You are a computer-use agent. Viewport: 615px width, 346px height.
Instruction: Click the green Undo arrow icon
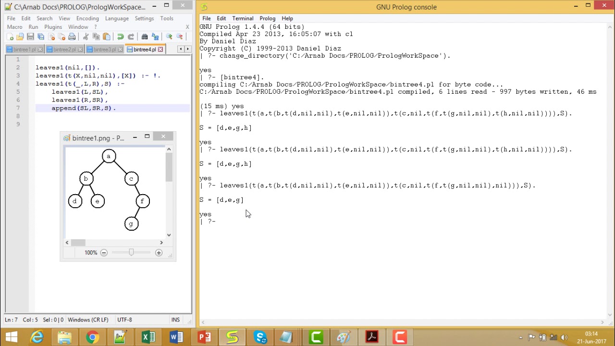pos(120,37)
